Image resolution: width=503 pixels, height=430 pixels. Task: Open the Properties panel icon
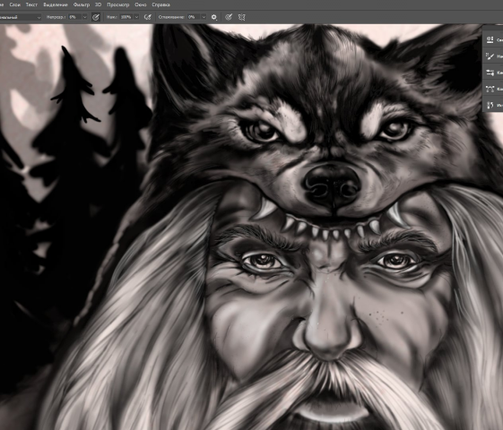490,39
